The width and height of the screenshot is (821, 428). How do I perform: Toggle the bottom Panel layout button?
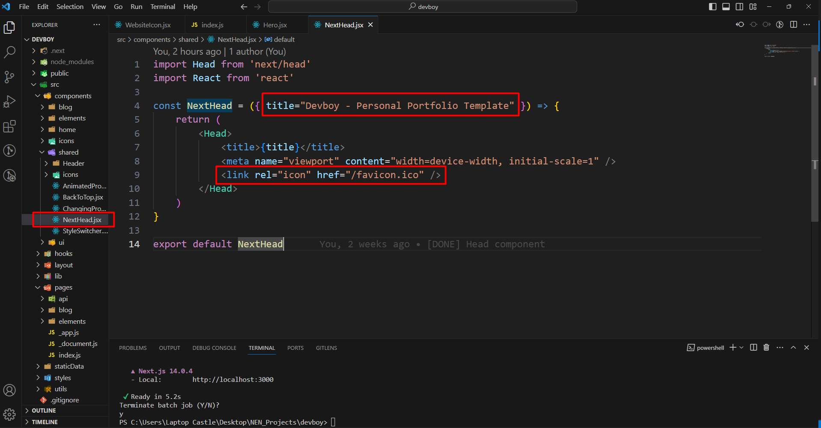pos(726,6)
